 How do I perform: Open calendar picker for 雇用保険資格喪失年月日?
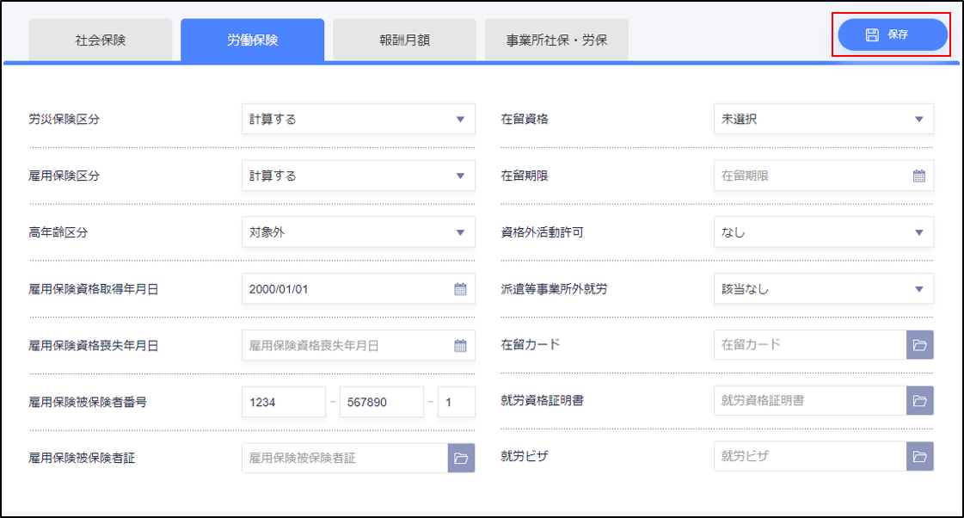(x=460, y=346)
